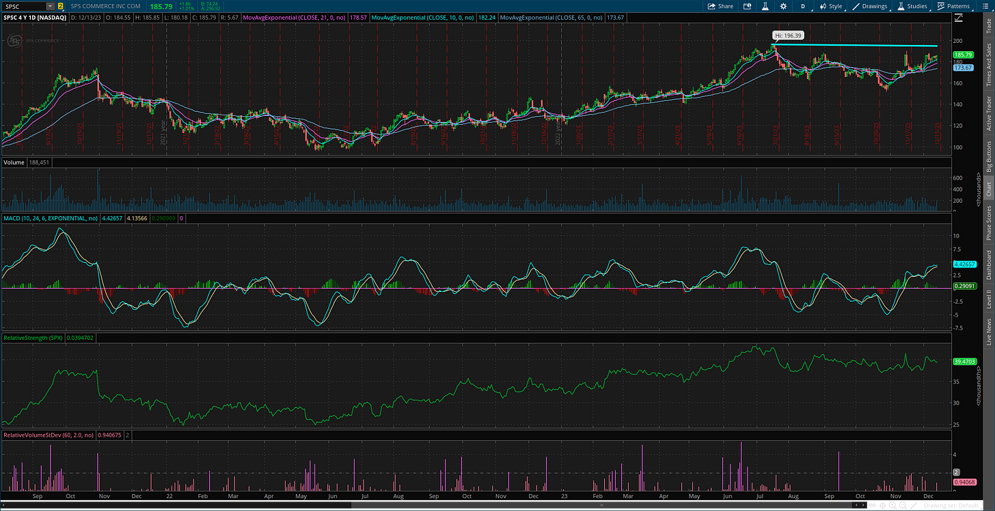
Task: Open the D timeframe aggregation dropdown
Action: point(803,6)
